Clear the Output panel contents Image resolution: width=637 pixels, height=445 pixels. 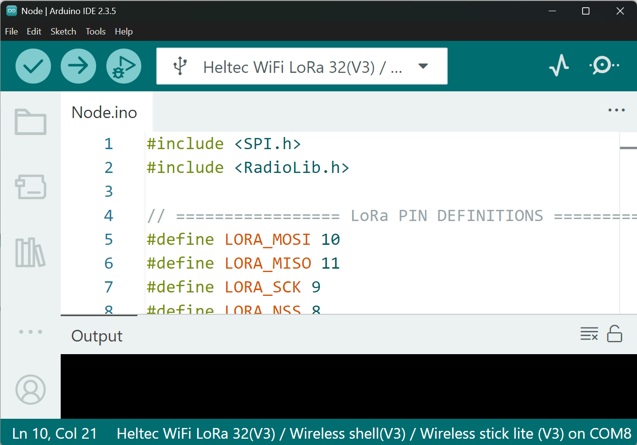(x=589, y=334)
